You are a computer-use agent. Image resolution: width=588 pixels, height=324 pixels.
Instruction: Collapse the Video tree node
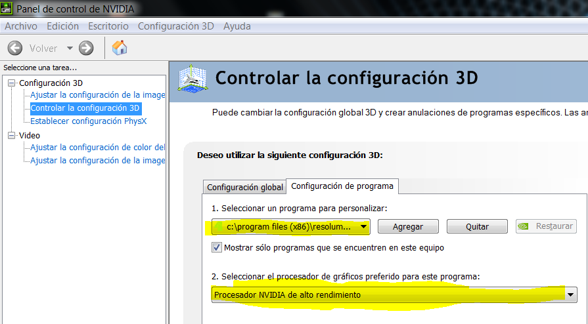[x=11, y=135]
